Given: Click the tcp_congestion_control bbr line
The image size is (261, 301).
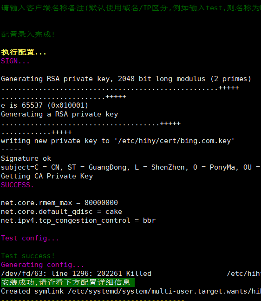Looking at the screenshot, I should pyautogui.click(x=78, y=220).
